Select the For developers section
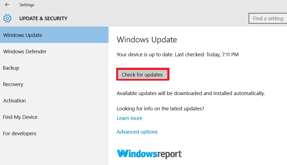 point(54,134)
